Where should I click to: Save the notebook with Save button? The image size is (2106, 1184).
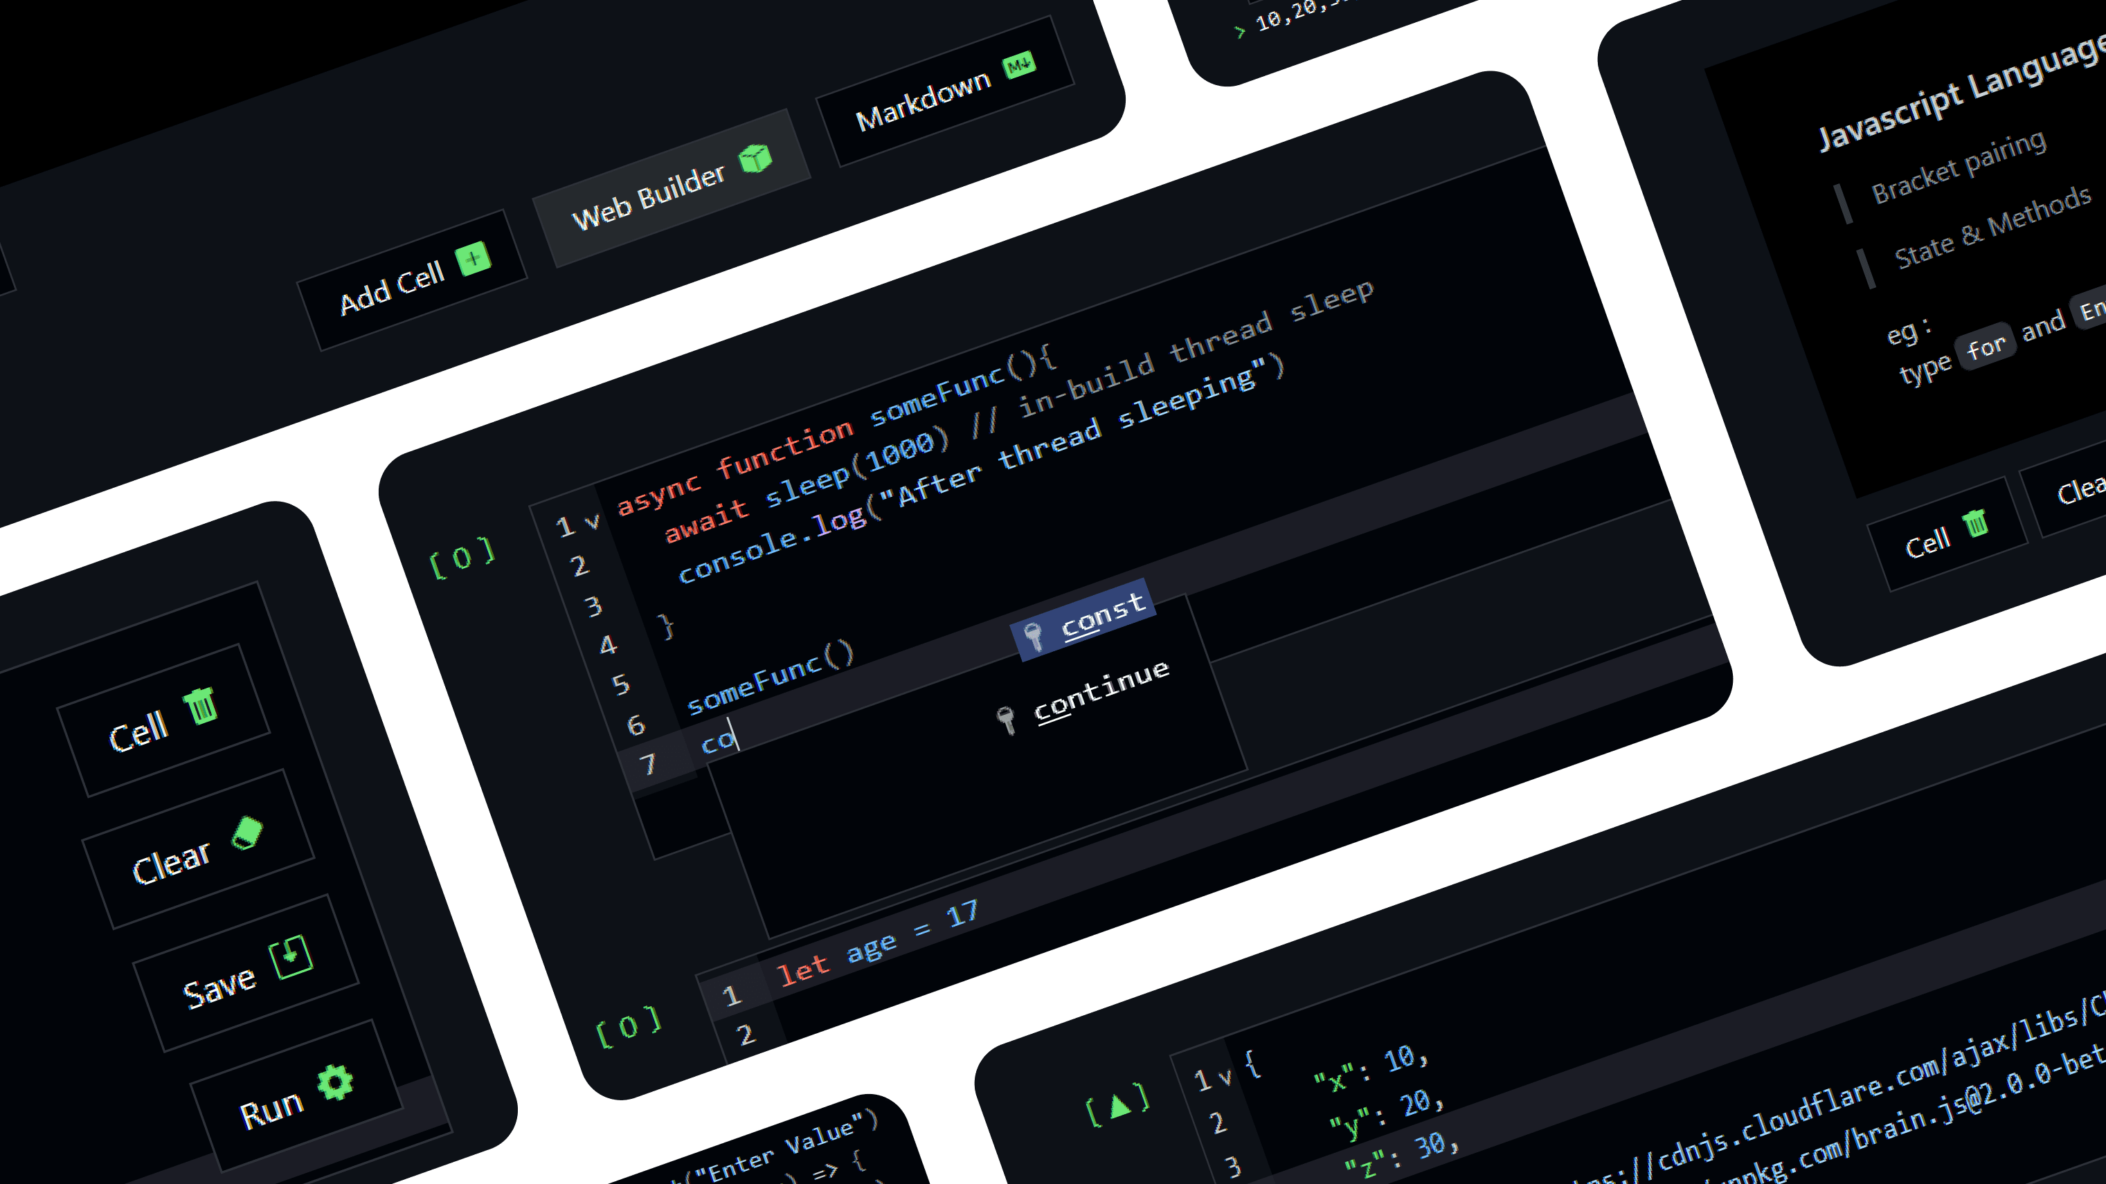click(245, 972)
